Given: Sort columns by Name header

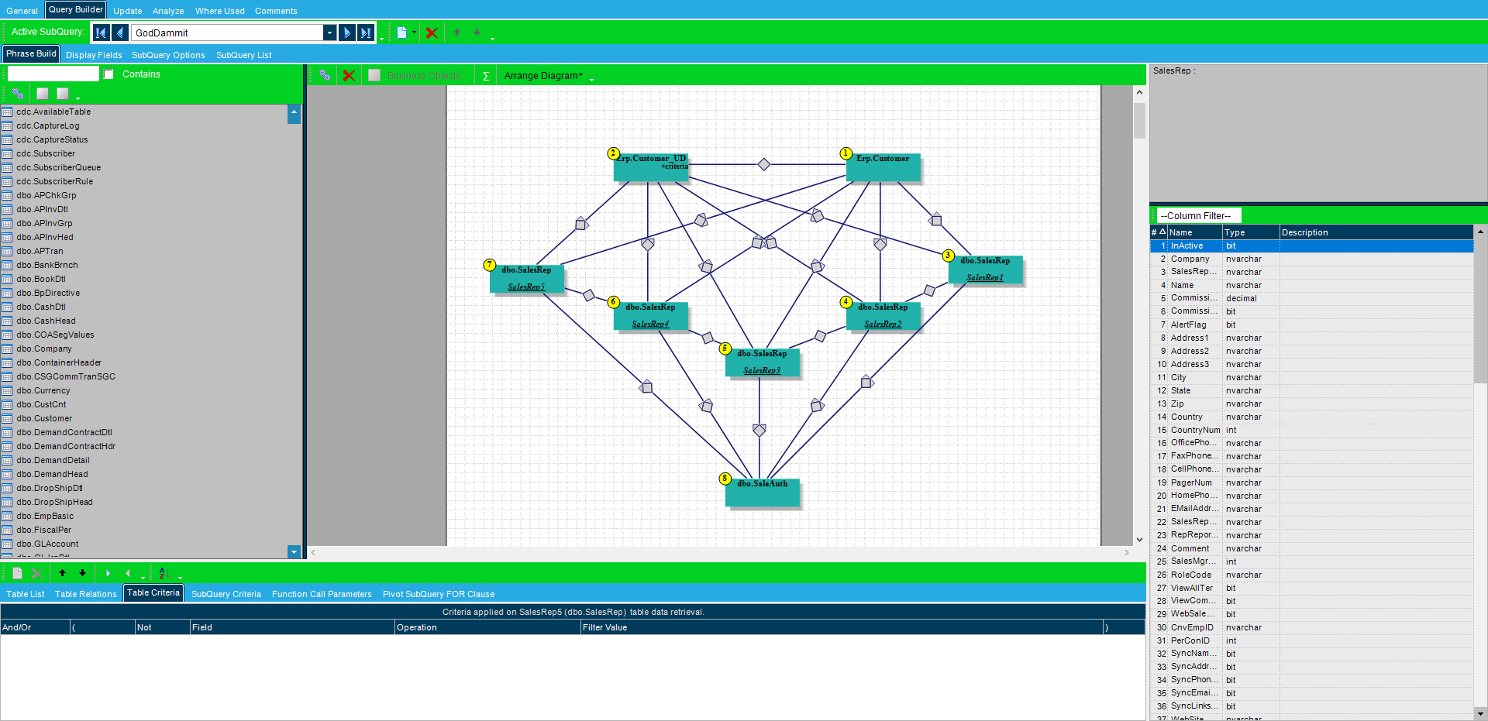Looking at the screenshot, I should [1194, 232].
